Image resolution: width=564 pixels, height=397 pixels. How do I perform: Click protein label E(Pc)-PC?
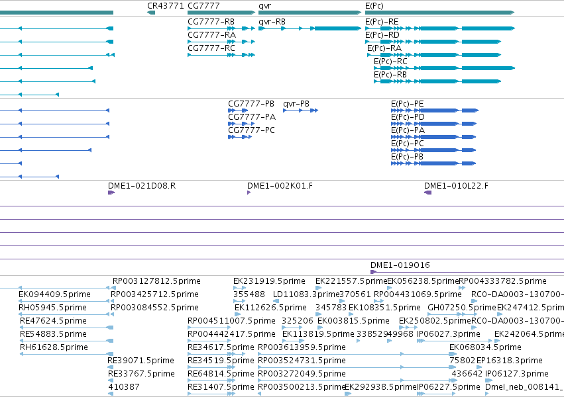point(408,144)
